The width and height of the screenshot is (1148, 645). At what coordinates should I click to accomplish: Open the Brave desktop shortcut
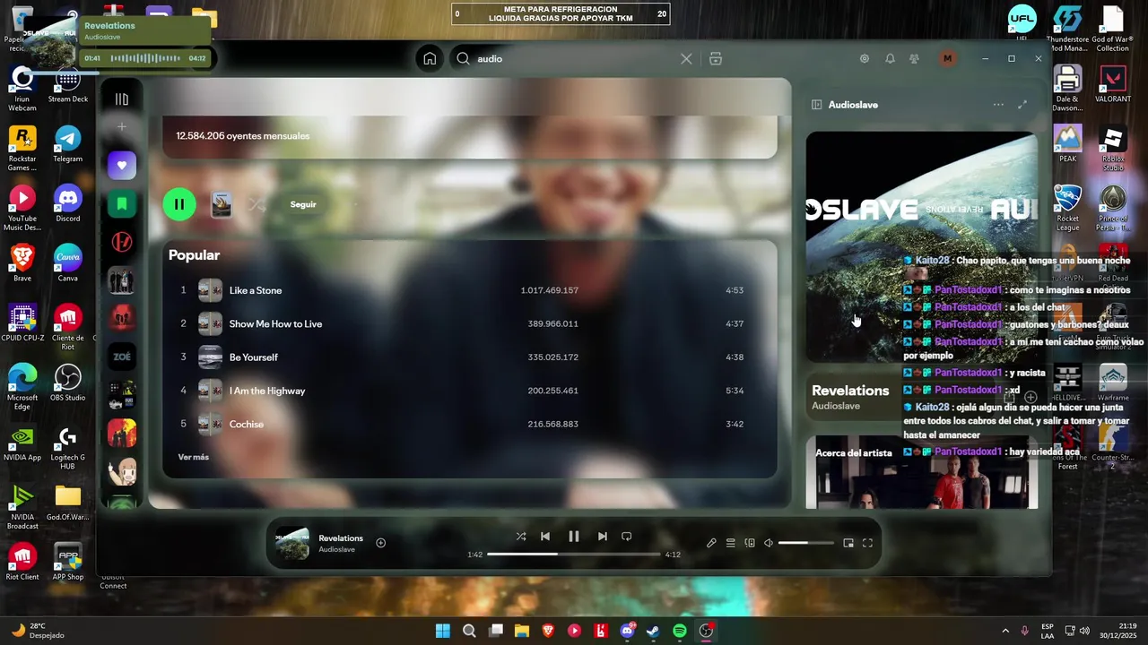pos(22,263)
